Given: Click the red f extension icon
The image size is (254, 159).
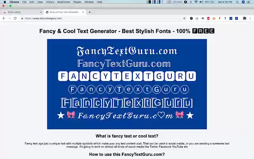Looking at the screenshot, I should pos(219,18).
